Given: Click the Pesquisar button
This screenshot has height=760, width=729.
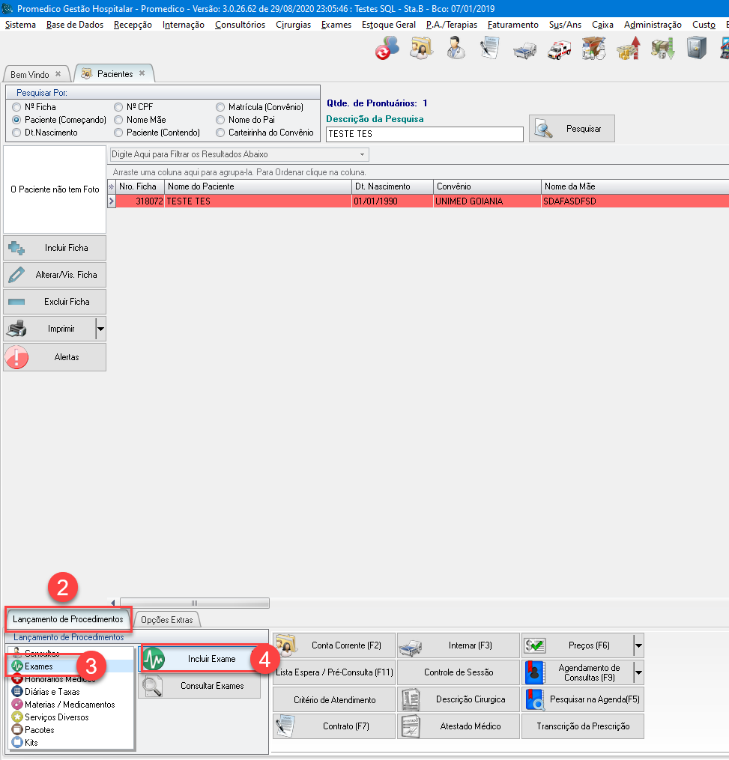Looking at the screenshot, I should tap(572, 129).
